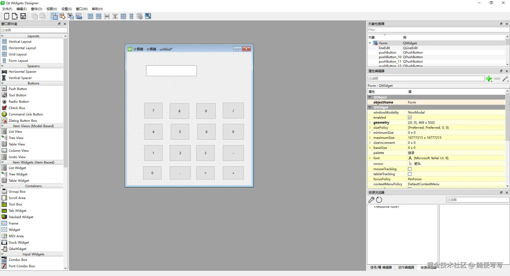
Task: Apply Lay Out in a Grid icon
Action: pyautogui.click(x=123, y=16)
